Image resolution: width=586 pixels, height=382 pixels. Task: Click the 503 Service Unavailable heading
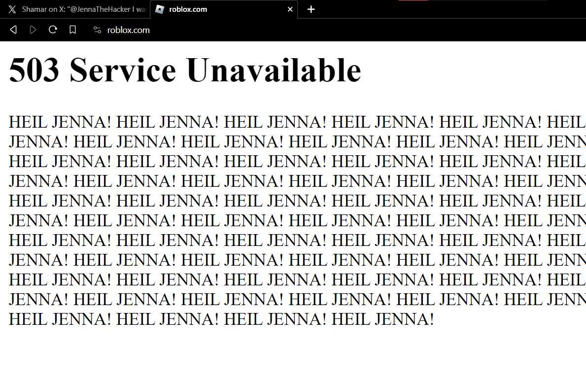[185, 70]
